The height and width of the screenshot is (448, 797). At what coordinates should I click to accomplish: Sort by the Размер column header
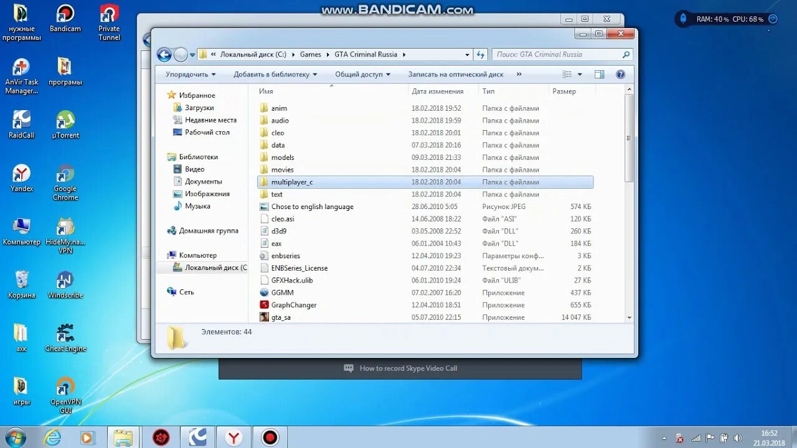572,91
